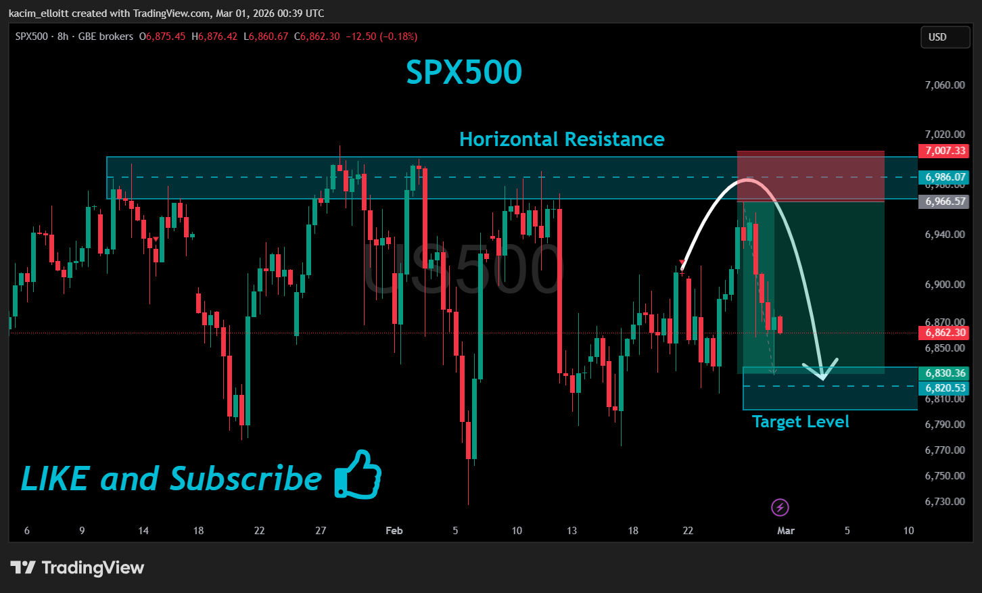This screenshot has width=982, height=593.
Task: Click the SPX500 symbol label in header
Action: [32, 37]
